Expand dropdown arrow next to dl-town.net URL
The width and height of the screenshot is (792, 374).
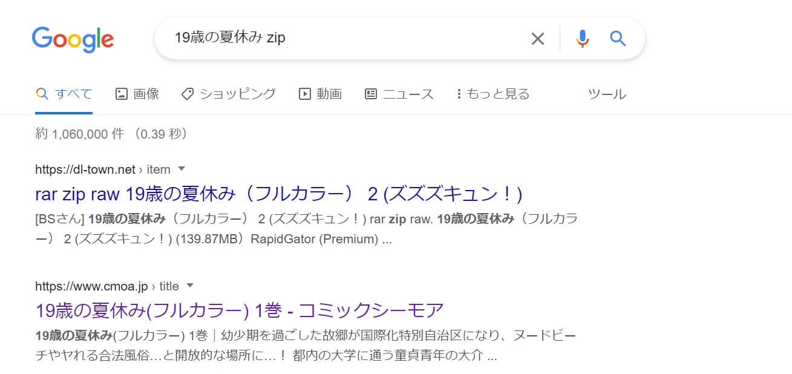(182, 169)
